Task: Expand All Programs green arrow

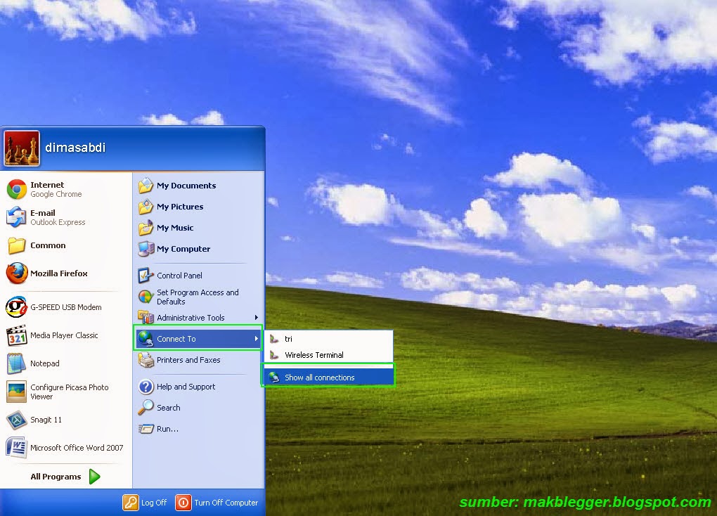Action: coord(95,477)
